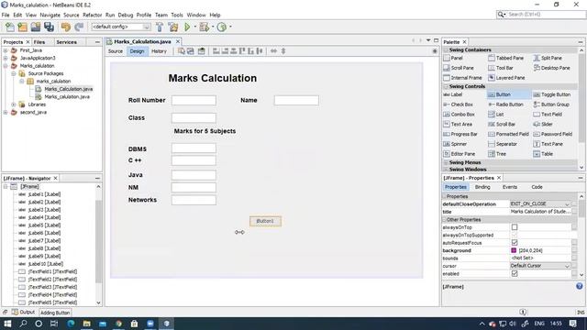
Task: Select jLabel5 in the Navigator
Action: (44, 225)
